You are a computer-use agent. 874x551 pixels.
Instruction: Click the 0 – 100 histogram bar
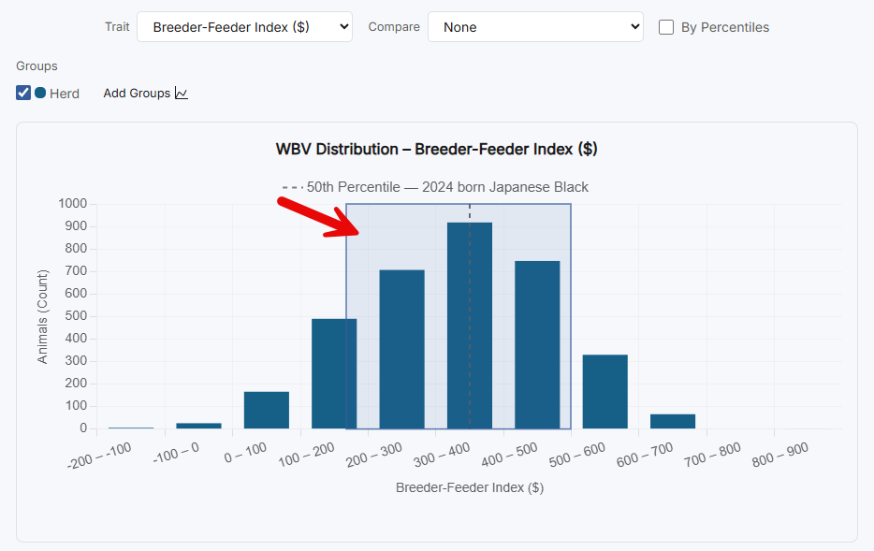click(267, 411)
